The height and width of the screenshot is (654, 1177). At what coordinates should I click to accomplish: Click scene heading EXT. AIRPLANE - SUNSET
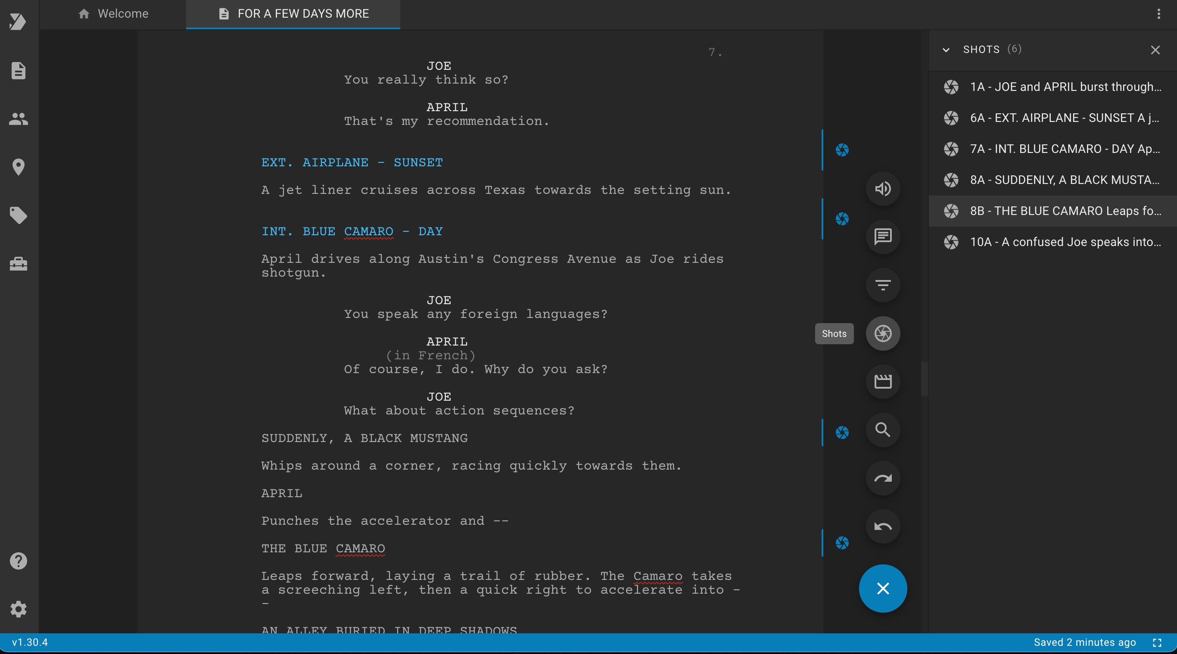pos(352,162)
